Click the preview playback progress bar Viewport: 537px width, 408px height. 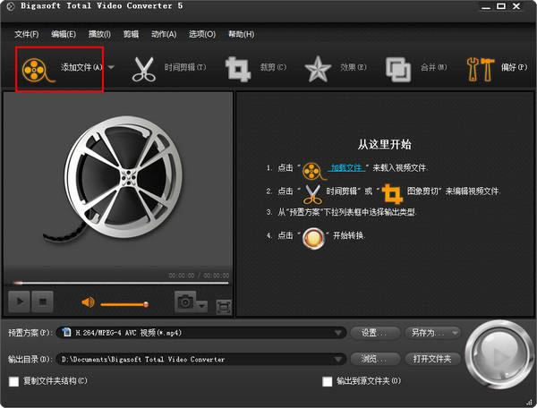point(121,283)
